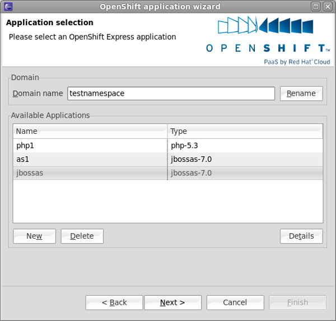Click the Domain name text field
This screenshot has width=336, height=321.
[171, 94]
